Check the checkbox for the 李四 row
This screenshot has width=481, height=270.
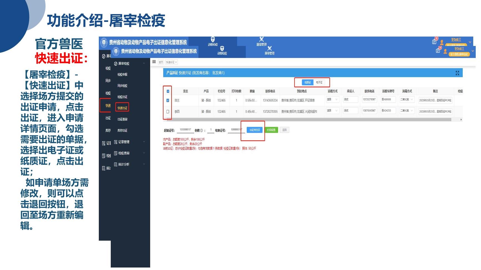coord(168,112)
